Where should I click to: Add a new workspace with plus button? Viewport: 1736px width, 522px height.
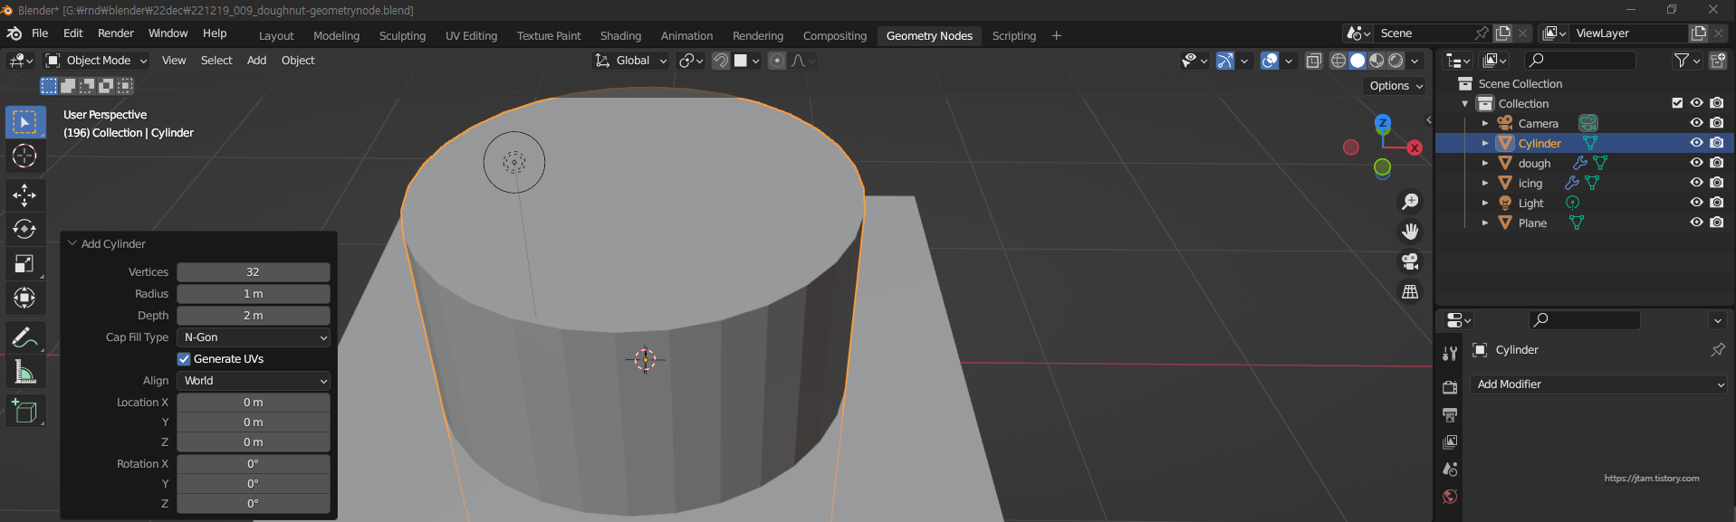click(x=1056, y=36)
